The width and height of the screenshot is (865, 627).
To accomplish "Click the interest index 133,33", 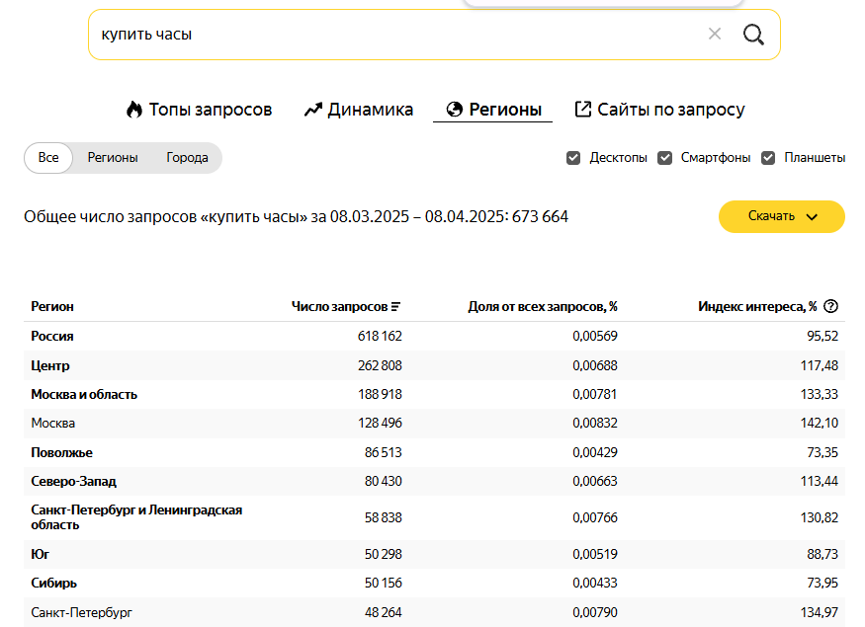I will coord(820,395).
